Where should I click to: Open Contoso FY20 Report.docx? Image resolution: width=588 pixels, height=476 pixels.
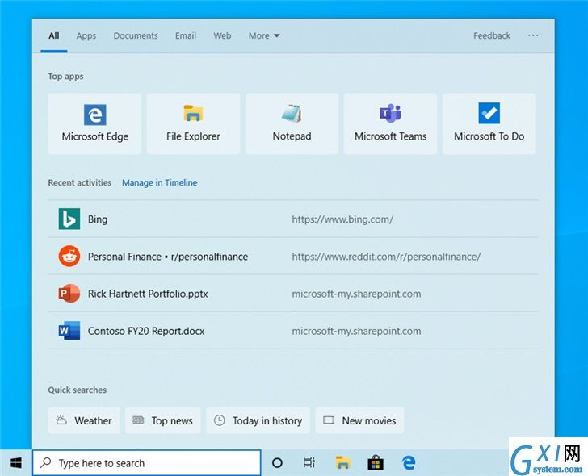click(x=146, y=331)
